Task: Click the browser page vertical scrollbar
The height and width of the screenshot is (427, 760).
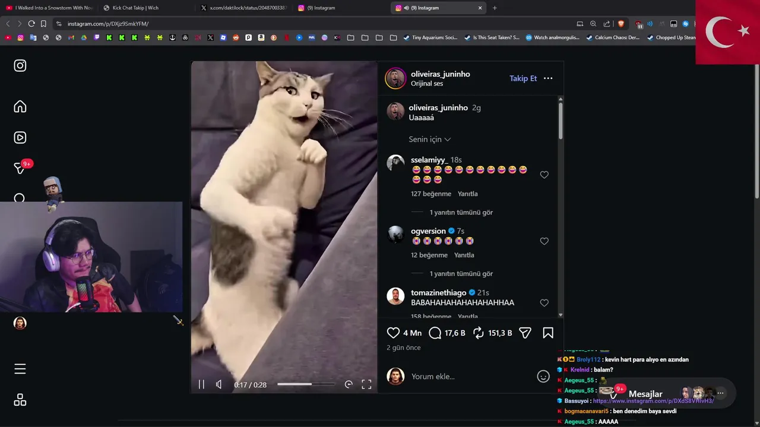Action: (x=756, y=132)
